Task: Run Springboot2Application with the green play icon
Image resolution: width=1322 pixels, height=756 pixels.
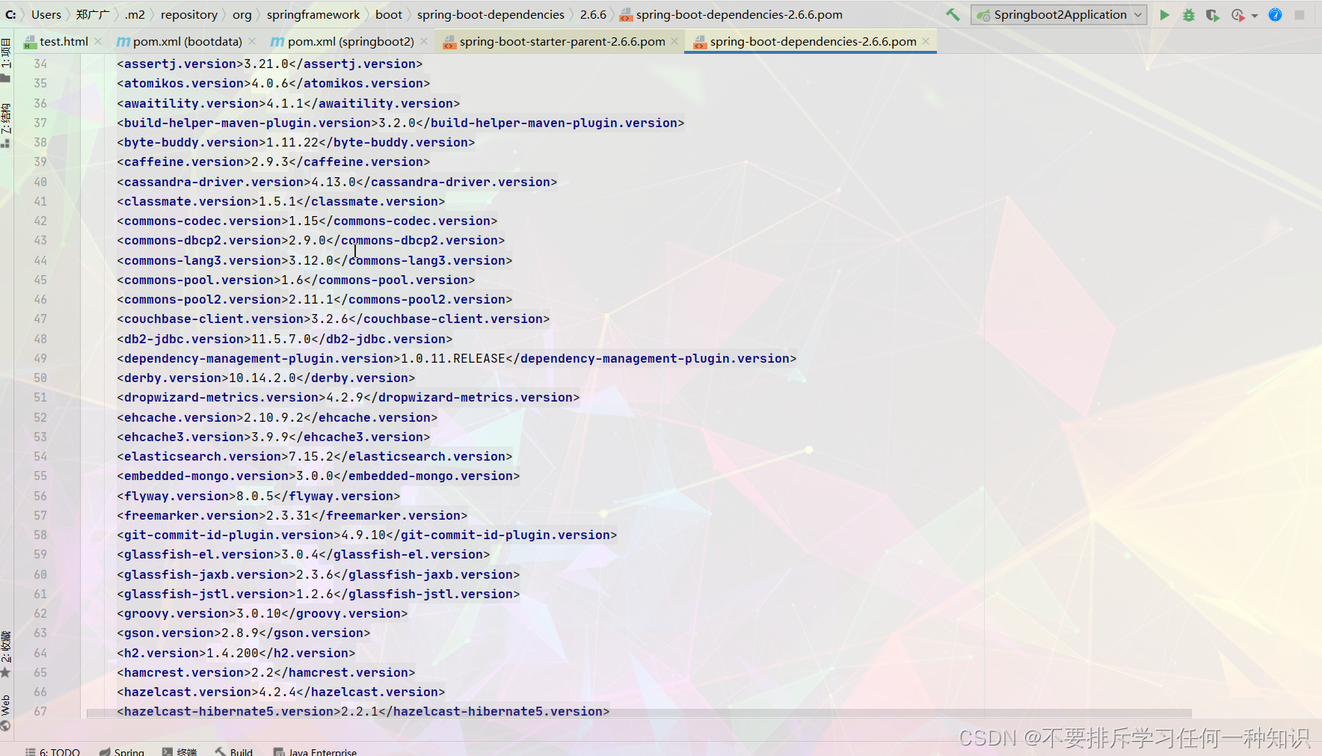Action: point(1164,14)
